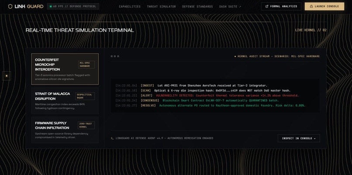Click the Real-Time Threat Simulation Terminal heading
This screenshot has height=175, width=352.
[x=79, y=30]
